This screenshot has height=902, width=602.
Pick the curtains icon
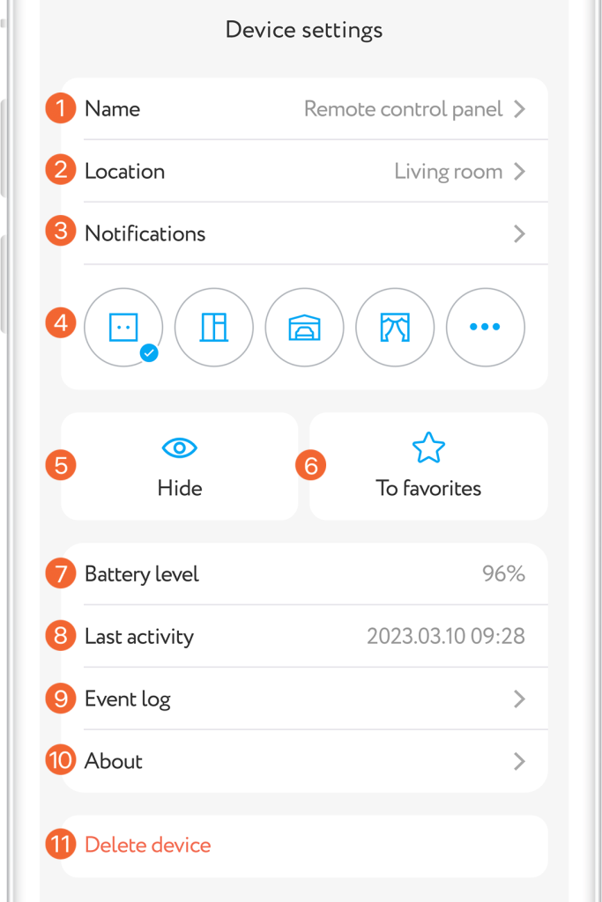pos(395,327)
